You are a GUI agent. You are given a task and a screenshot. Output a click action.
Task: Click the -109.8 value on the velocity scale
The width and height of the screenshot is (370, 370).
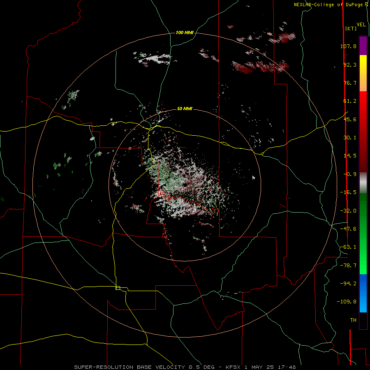(x=347, y=302)
